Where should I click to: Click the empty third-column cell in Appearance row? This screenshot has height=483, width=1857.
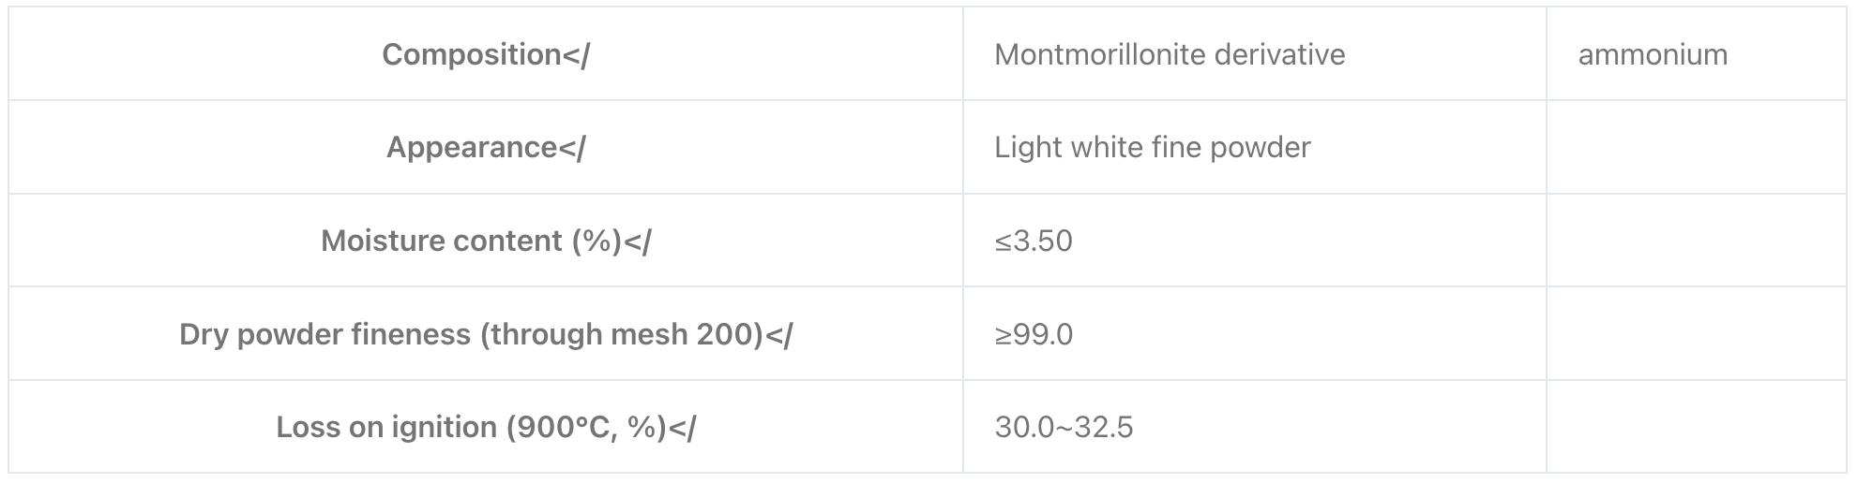click(x=1696, y=147)
